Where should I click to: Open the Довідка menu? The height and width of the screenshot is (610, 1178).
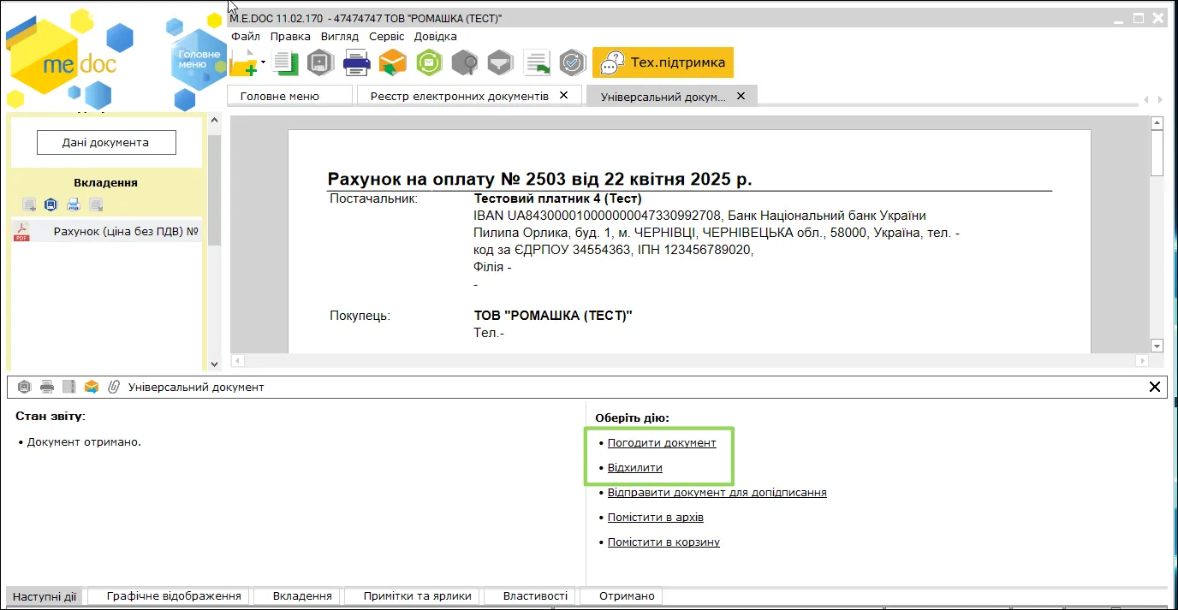[x=435, y=37]
